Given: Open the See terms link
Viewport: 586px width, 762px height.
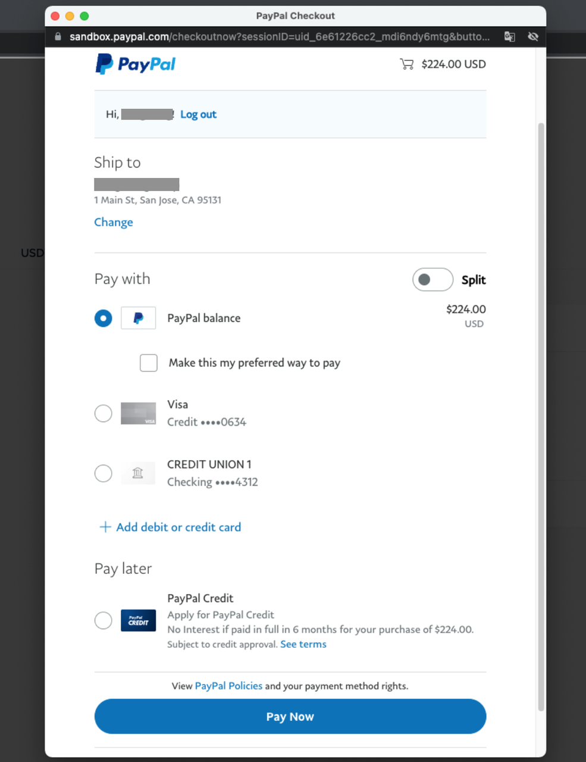Looking at the screenshot, I should [x=303, y=644].
